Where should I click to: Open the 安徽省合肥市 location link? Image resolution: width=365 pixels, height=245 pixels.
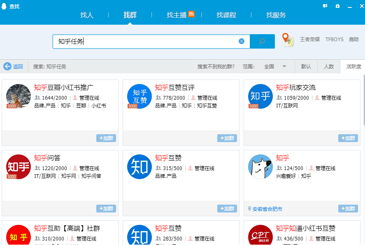(267, 209)
